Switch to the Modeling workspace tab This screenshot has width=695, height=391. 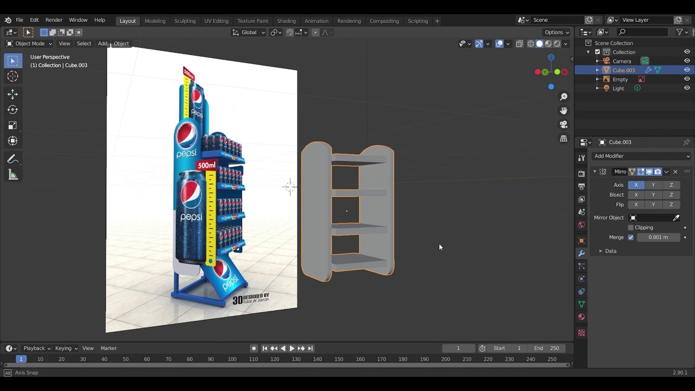155,21
